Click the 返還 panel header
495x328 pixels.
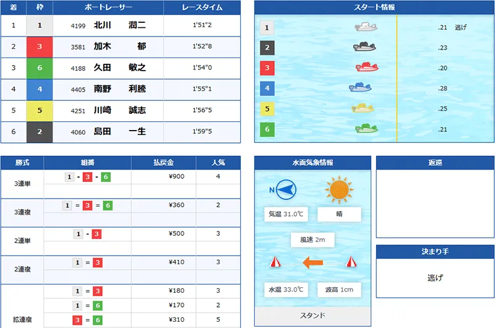pyautogui.click(x=435, y=163)
